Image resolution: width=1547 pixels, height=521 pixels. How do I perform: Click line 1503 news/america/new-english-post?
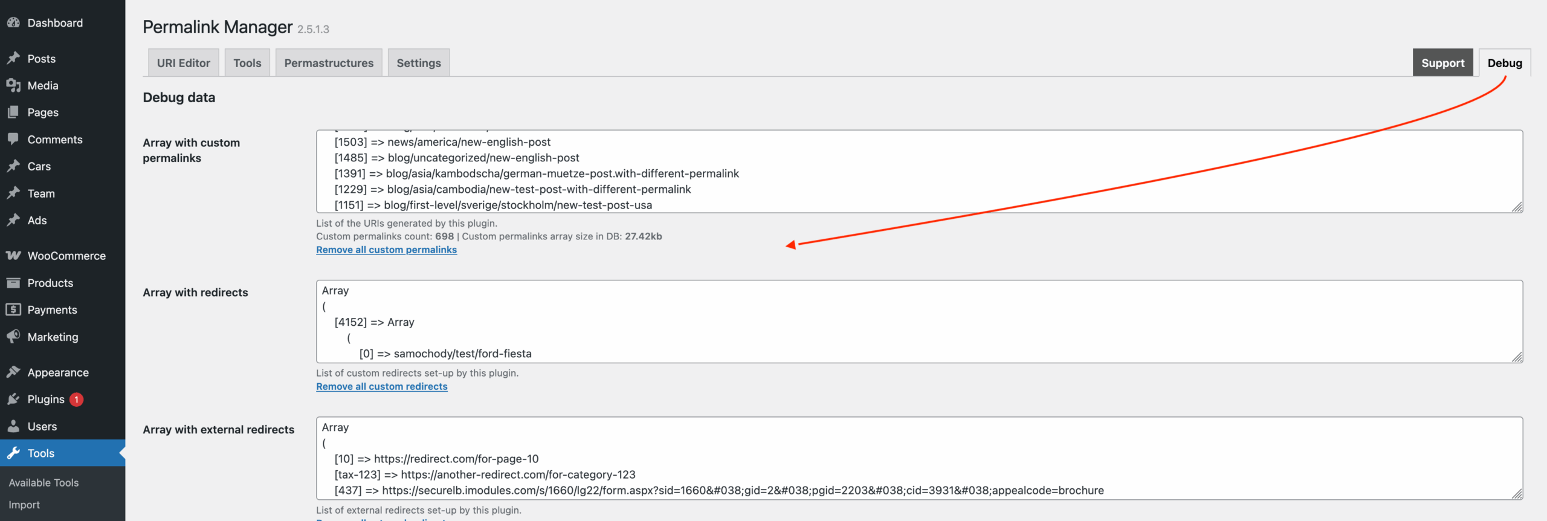click(442, 142)
